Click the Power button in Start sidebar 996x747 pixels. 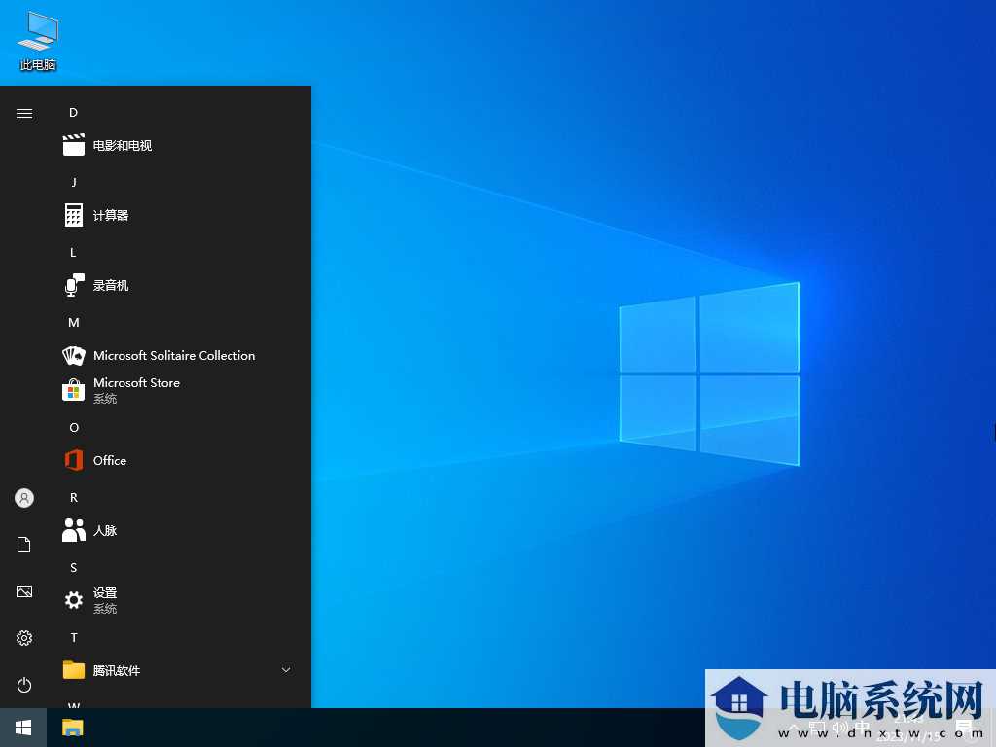click(x=24, y=685)
